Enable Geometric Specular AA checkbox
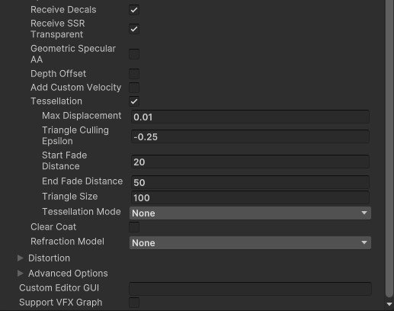 (134, 54)
